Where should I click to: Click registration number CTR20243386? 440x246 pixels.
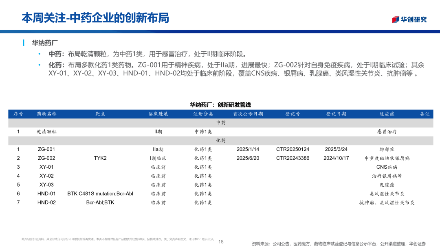(293, 158)
